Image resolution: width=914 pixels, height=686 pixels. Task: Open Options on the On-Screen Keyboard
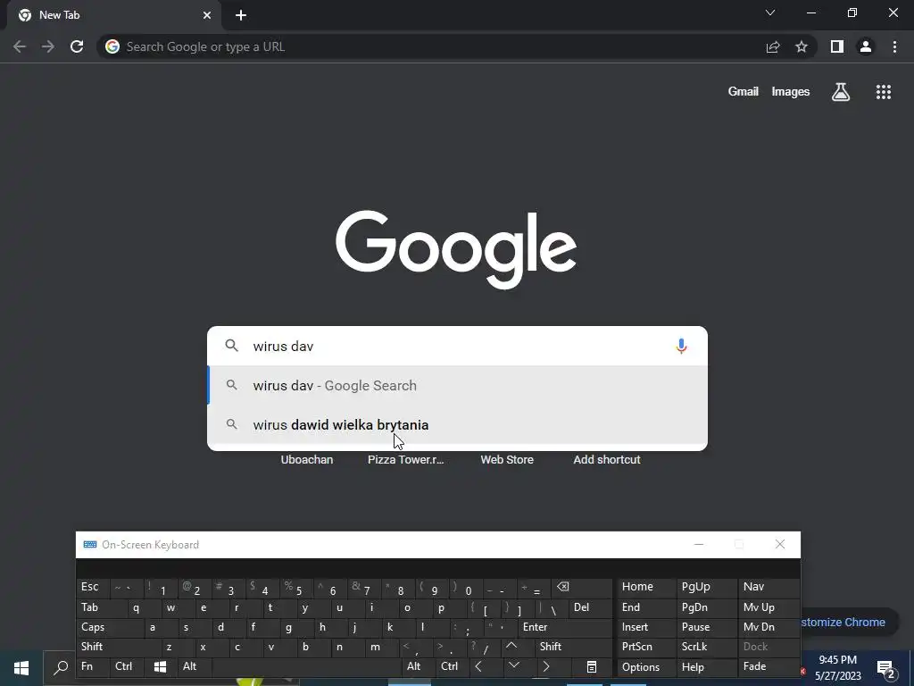click(646, 666)
